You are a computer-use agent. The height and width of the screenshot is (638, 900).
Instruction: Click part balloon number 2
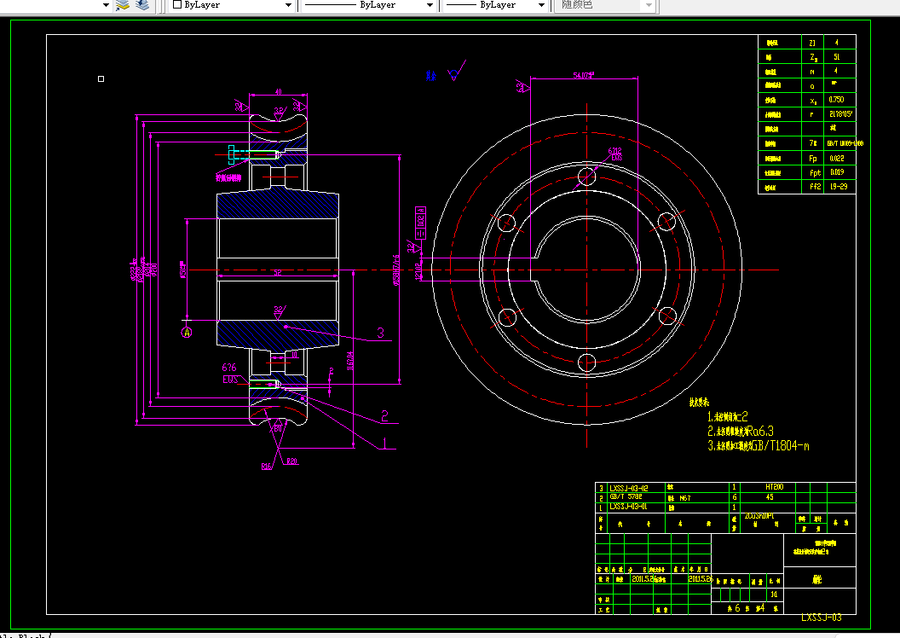point(384,415)
